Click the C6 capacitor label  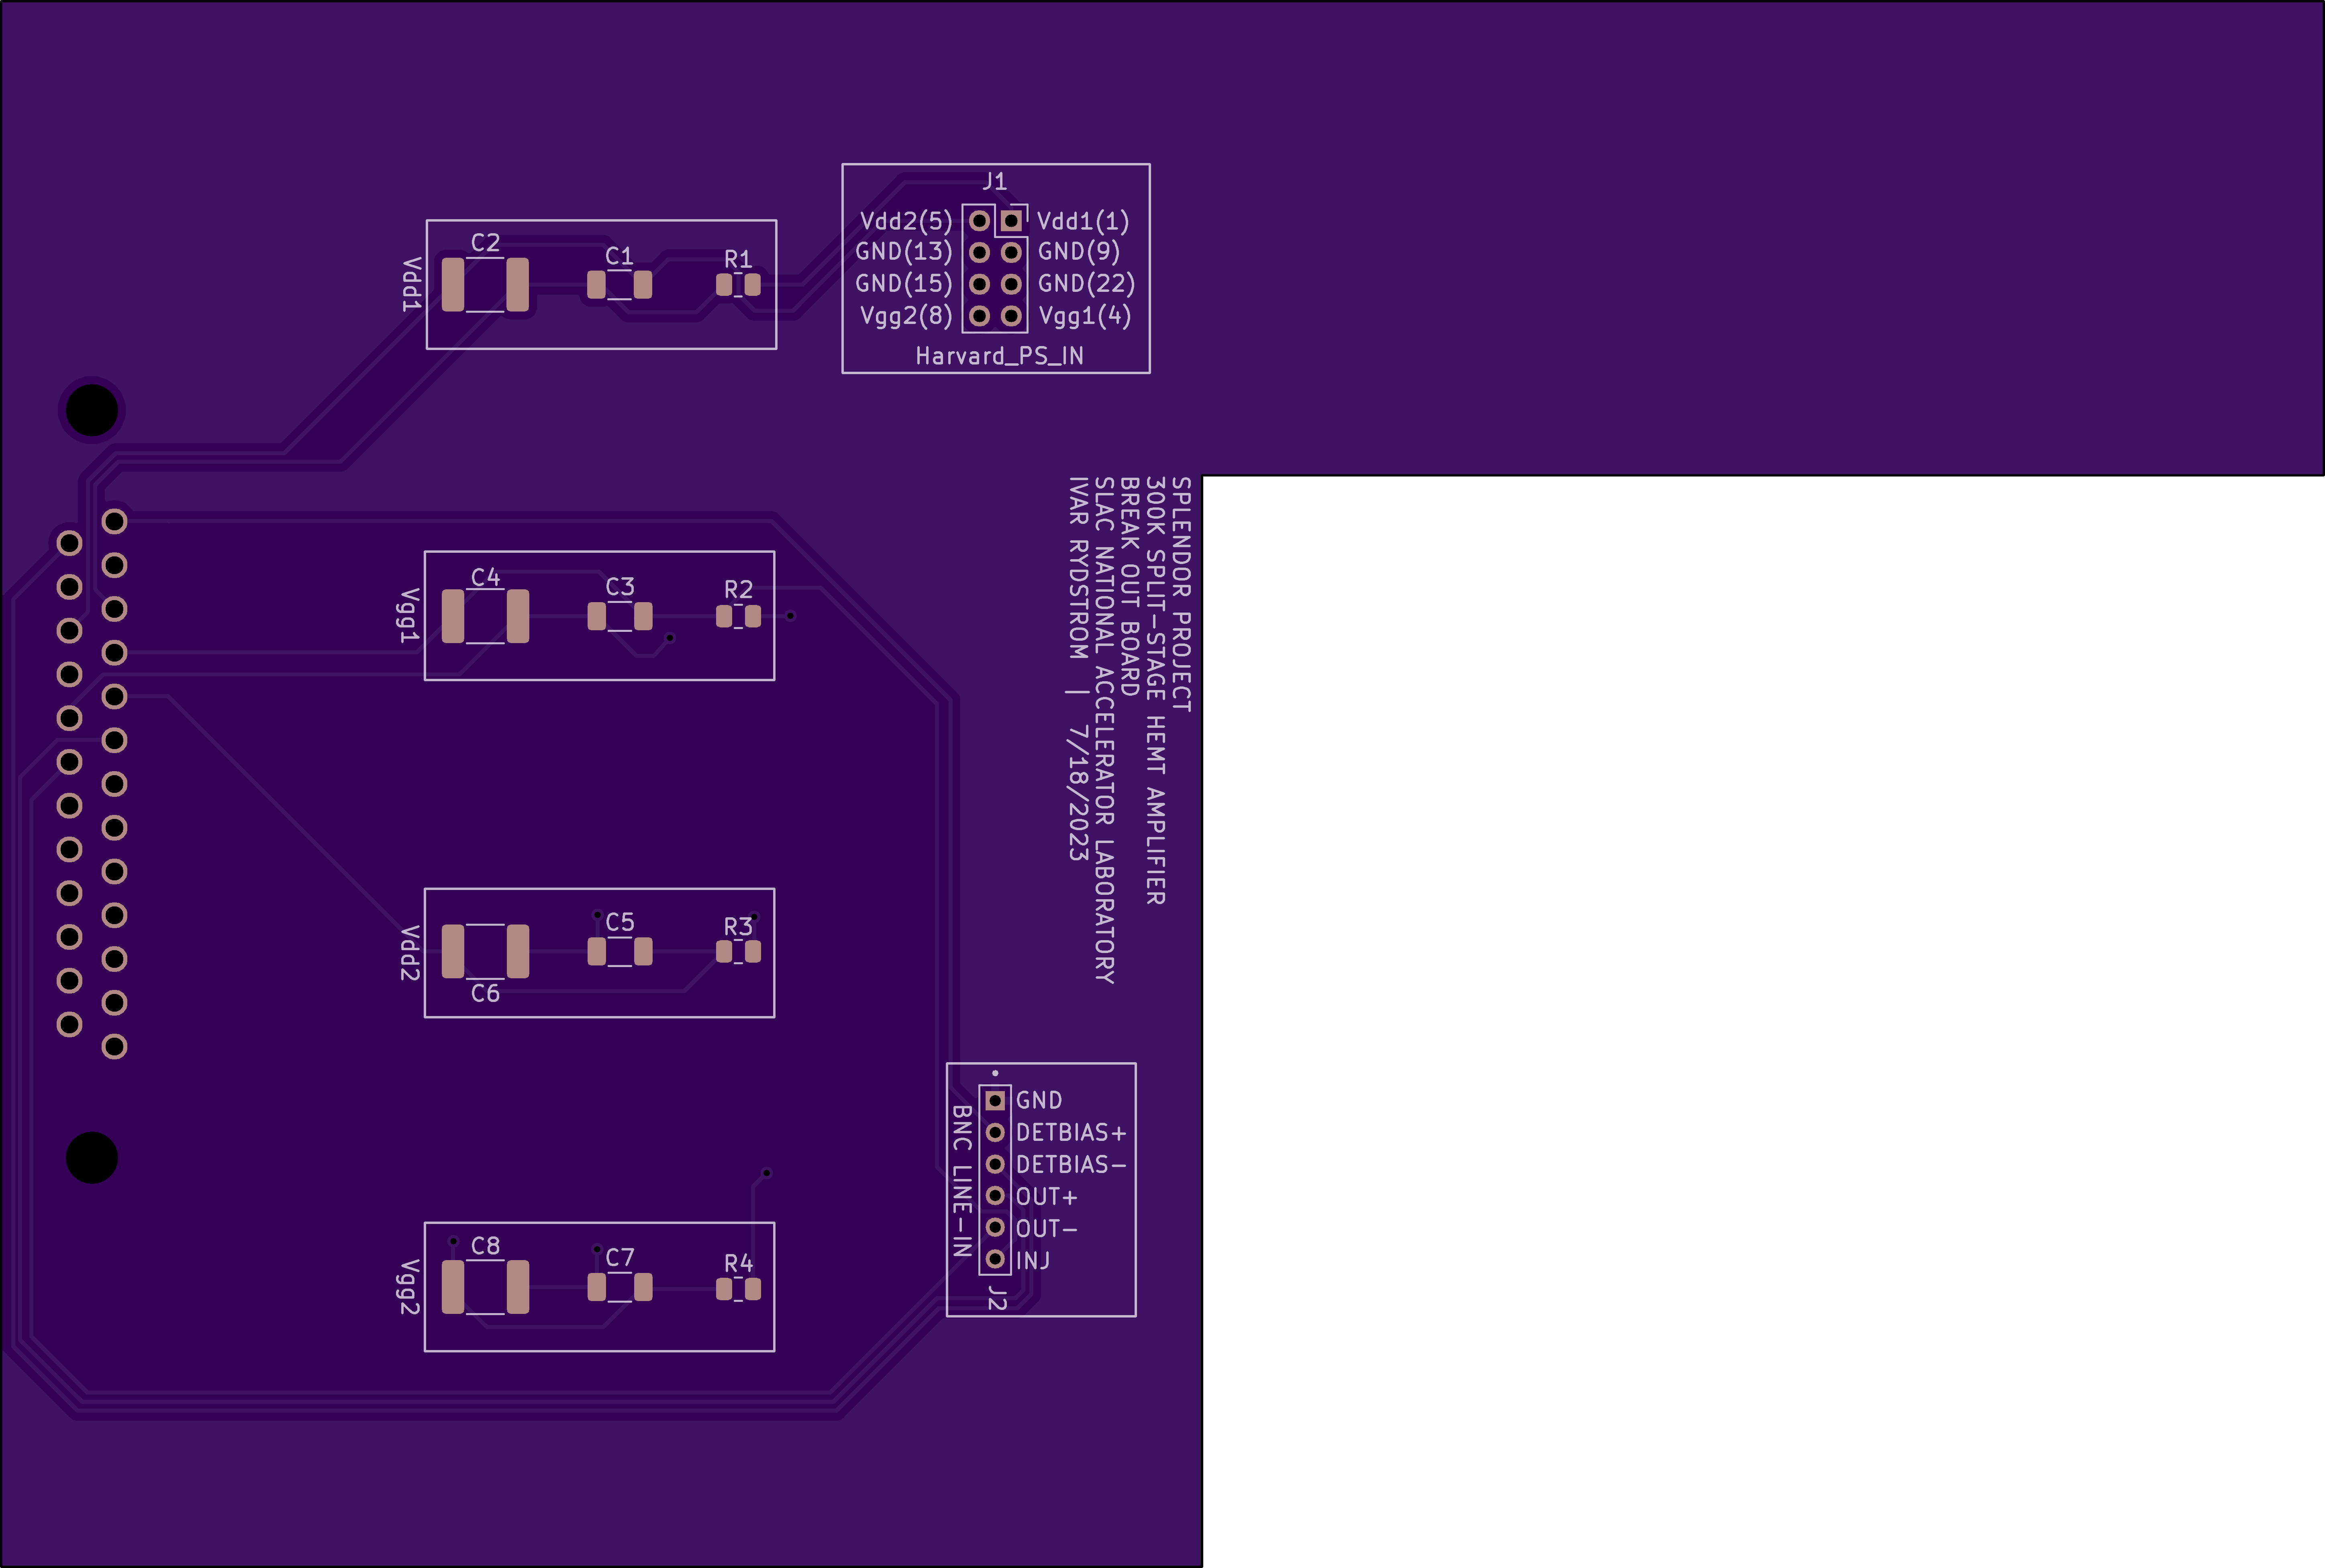click(485, 993)
